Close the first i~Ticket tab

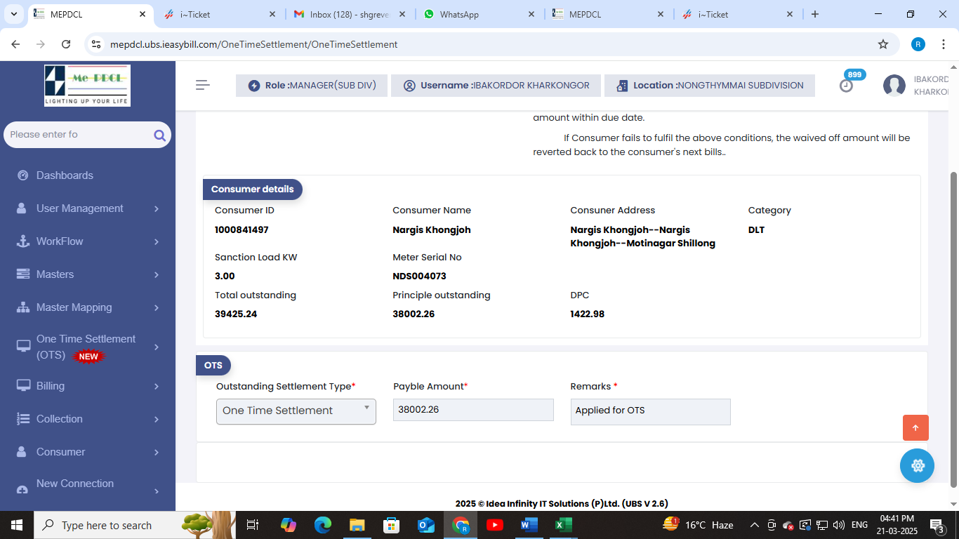pyautogui.click(x=272, y=14)
